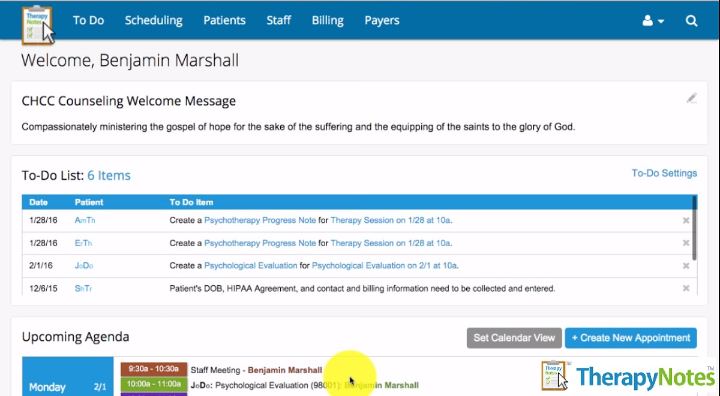720x396 pixels.
Task: Open the search magnifier icon
Action: (691, 21)
